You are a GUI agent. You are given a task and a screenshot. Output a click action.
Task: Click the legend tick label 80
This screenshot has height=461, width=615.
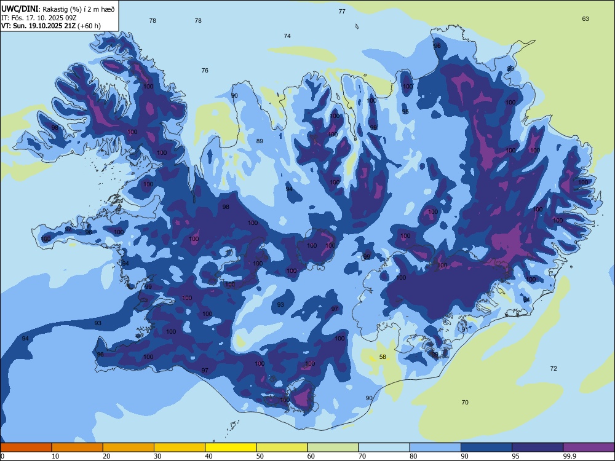413,456
